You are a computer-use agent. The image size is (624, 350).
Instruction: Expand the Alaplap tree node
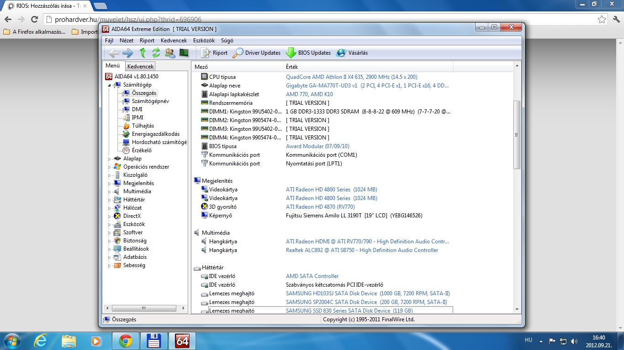(109, 159)
